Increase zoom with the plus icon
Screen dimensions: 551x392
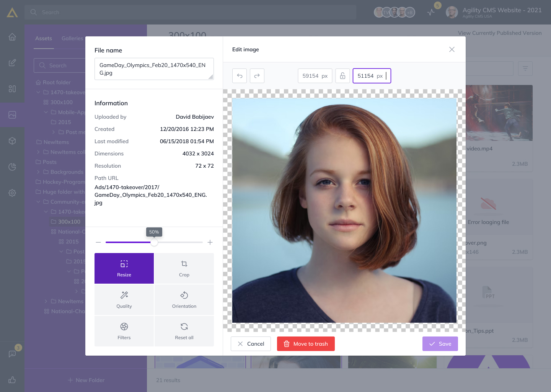[210, 242]
